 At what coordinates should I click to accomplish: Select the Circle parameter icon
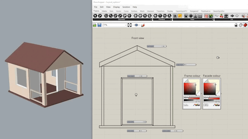(x=106, y=16)
